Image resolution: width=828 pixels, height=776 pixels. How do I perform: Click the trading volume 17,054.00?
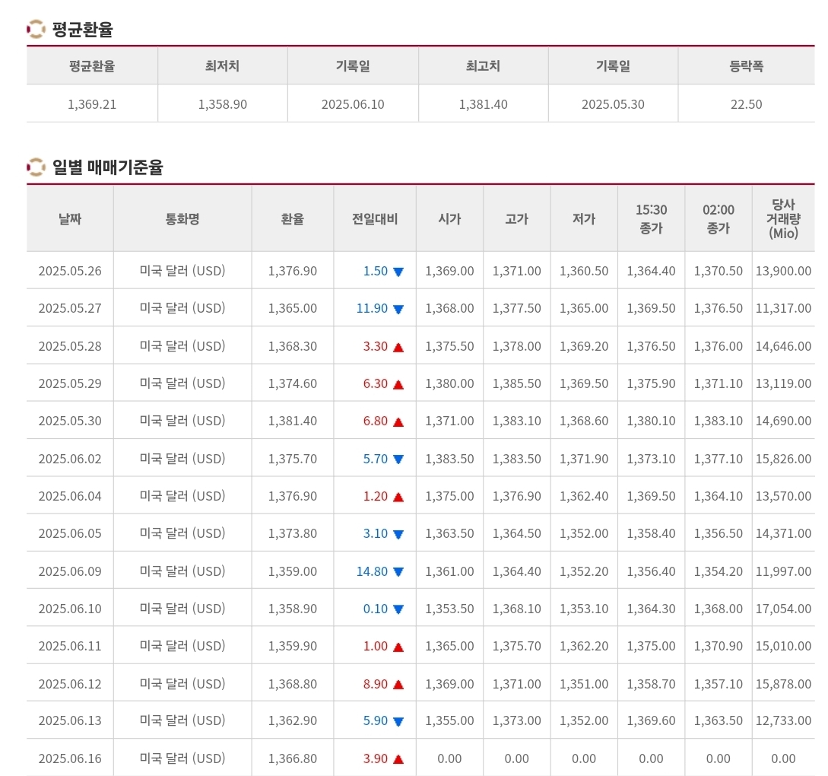(x=783, y=609)
